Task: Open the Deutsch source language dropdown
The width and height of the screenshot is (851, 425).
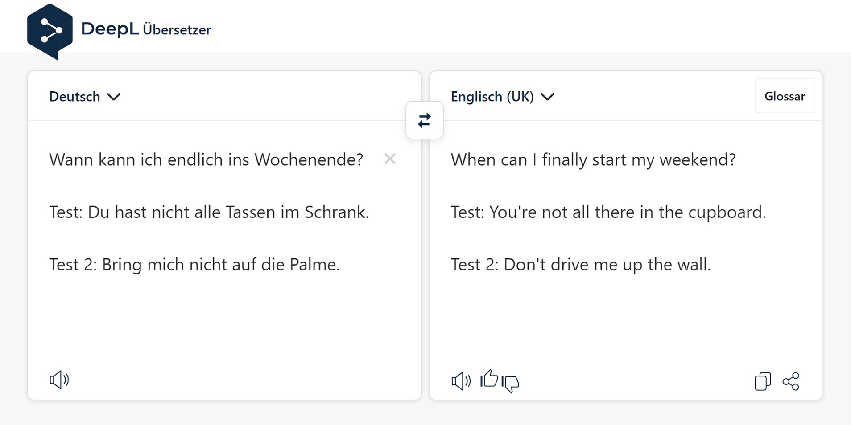Action: (x=85, y=97)
